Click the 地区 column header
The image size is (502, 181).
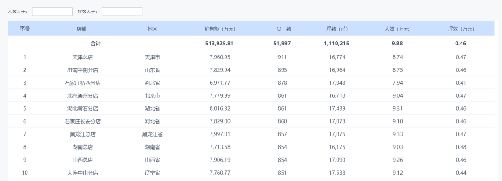[x=152, y=29]
